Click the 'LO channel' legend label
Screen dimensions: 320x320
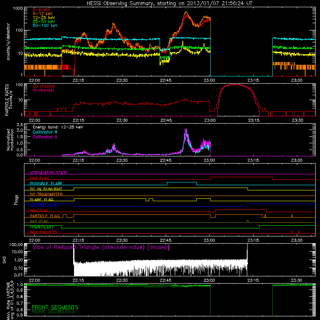pyautogui.click(x=44, y=86)
